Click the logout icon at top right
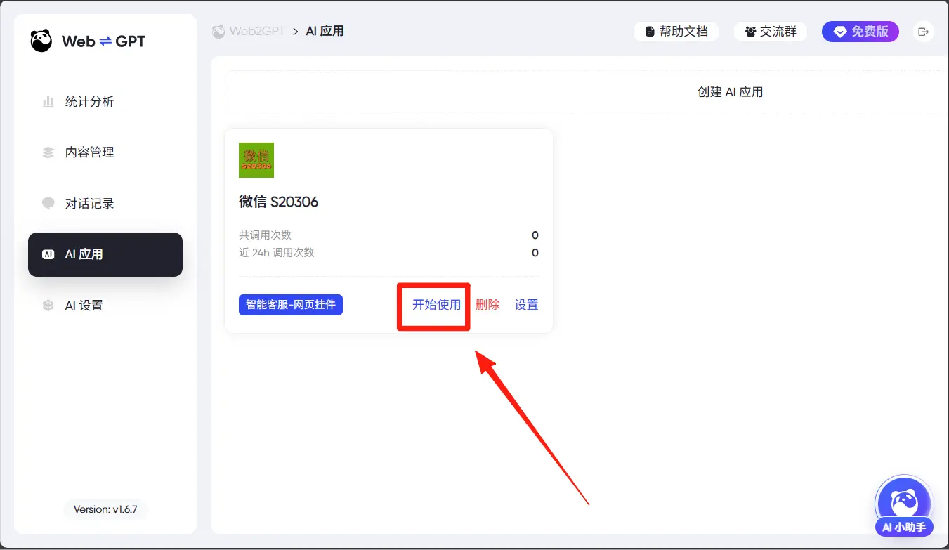The width and height of the screenshot is (949, 550). [923, 32]
